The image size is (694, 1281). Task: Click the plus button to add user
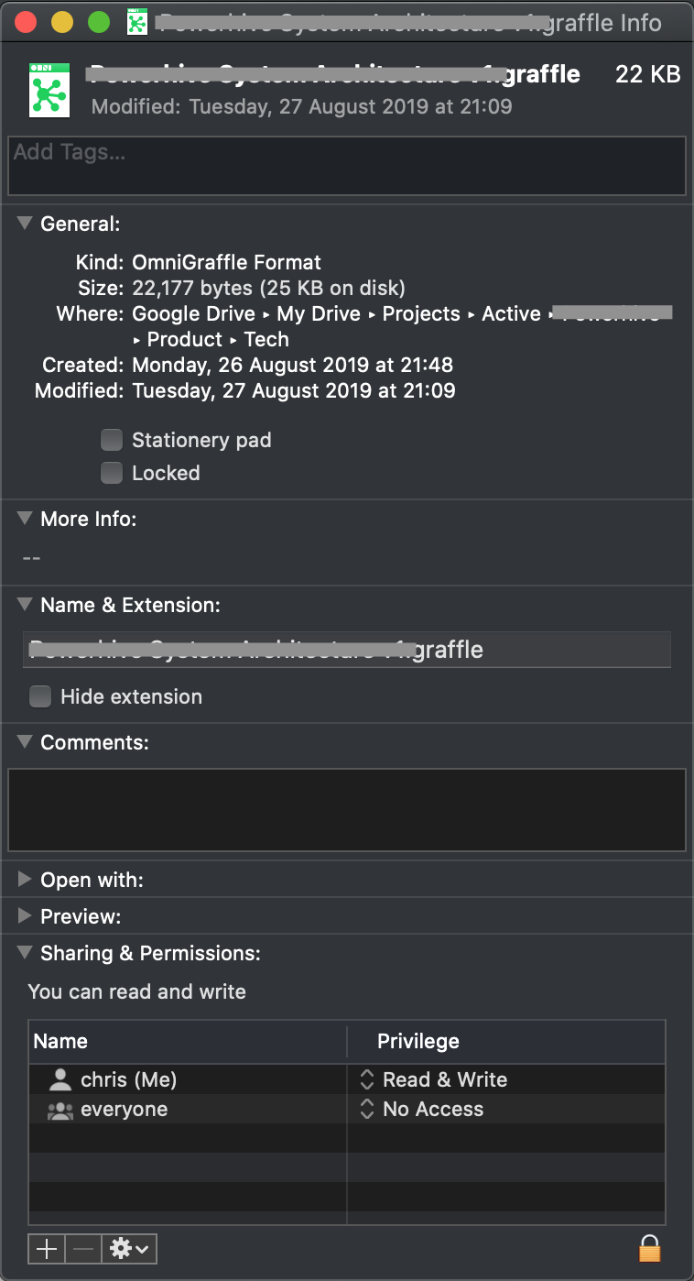tap(47, 1248)
